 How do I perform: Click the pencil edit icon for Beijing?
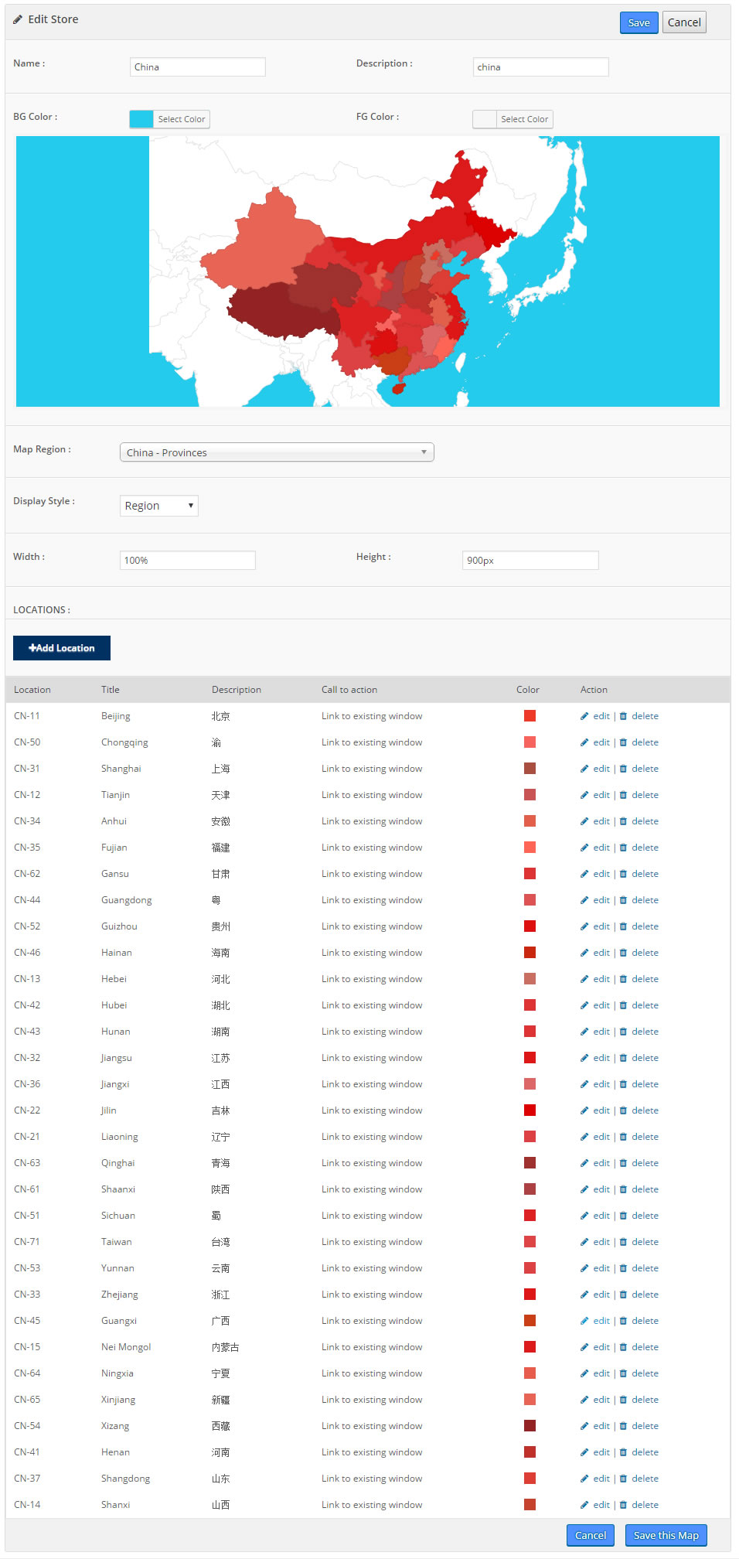(x=584, y=716)
